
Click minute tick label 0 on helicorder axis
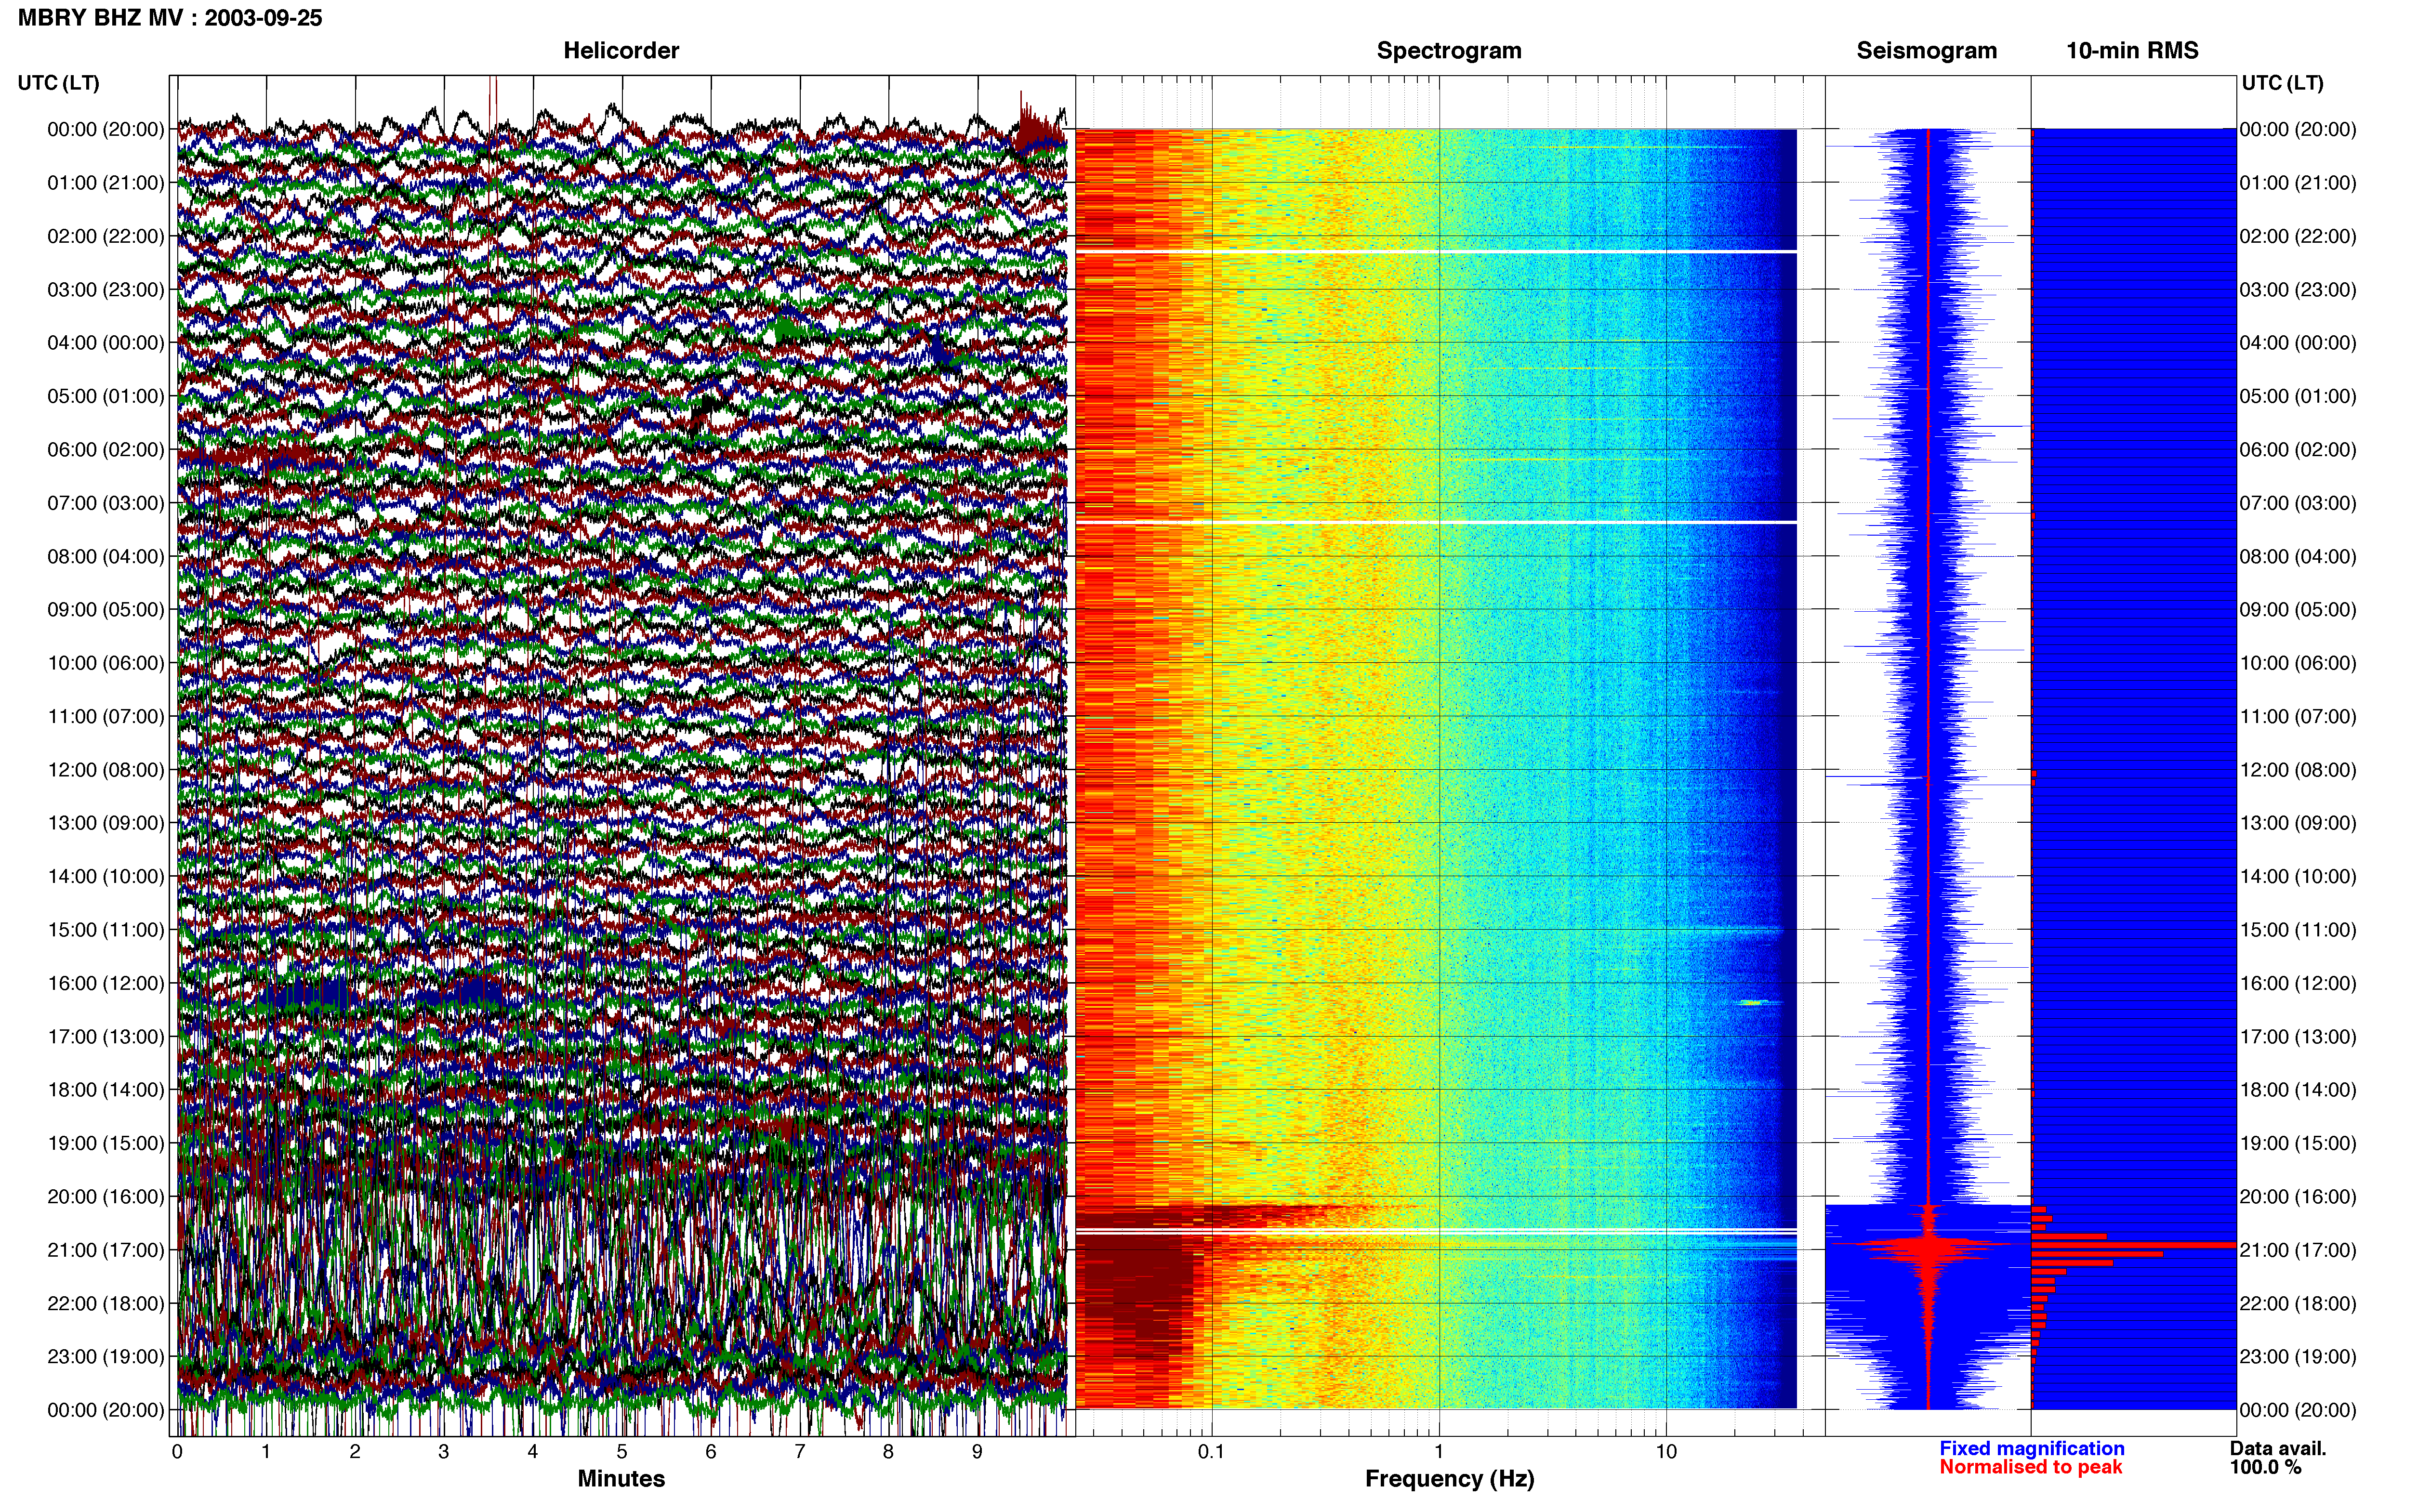pyautogui.click(x=177, y=1452)
